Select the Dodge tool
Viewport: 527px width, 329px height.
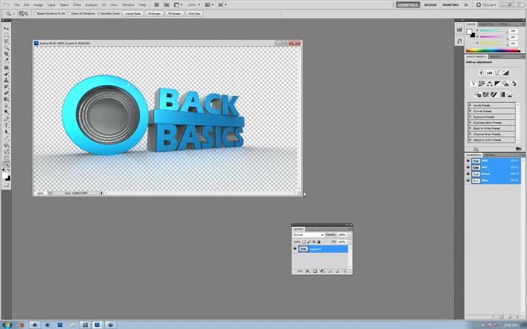click(x=6, y=112)
